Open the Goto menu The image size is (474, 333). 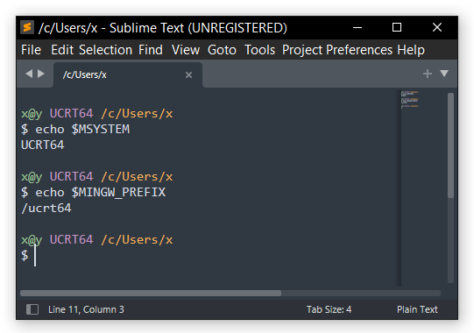point(222,50)
